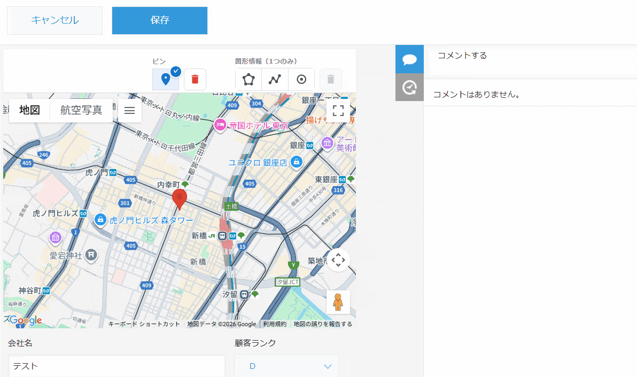Open the change history panel via clock icon
637x377 pixels.
pos(409,87)
